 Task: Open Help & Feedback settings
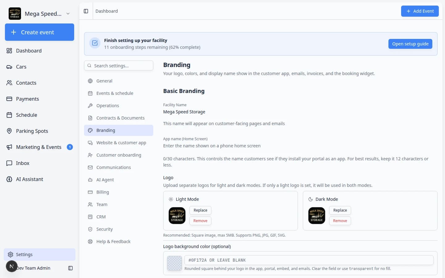coord(119,242)
